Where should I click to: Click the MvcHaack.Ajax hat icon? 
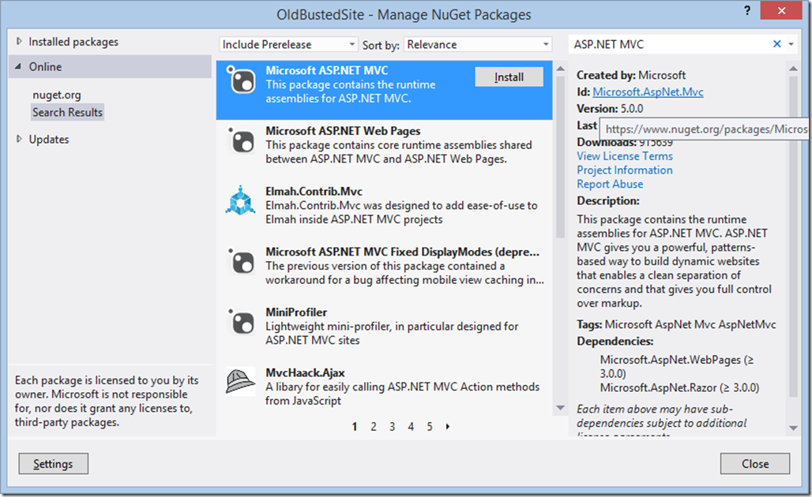(x=240, y=382)
